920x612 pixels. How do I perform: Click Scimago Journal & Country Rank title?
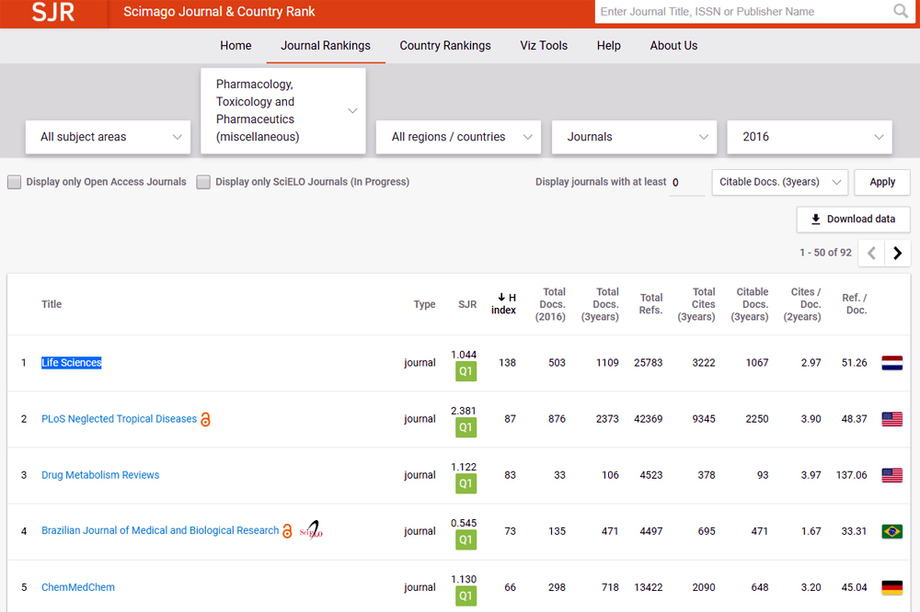[x=219, y=12]
